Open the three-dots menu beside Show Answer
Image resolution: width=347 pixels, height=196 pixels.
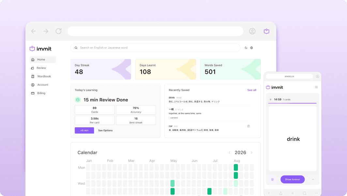[x=313, y=179]
